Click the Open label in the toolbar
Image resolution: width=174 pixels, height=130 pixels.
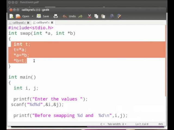[x=26, y=16]
